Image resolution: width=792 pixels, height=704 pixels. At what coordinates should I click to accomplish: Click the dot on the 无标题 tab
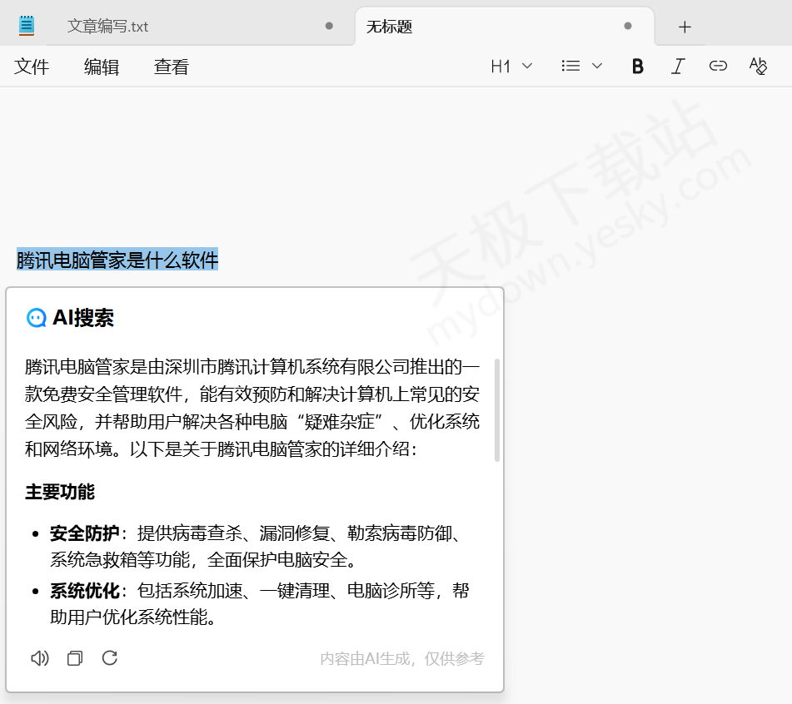click(628, 27)
